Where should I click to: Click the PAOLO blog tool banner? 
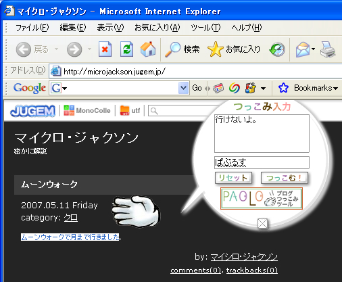pos(262,198)
